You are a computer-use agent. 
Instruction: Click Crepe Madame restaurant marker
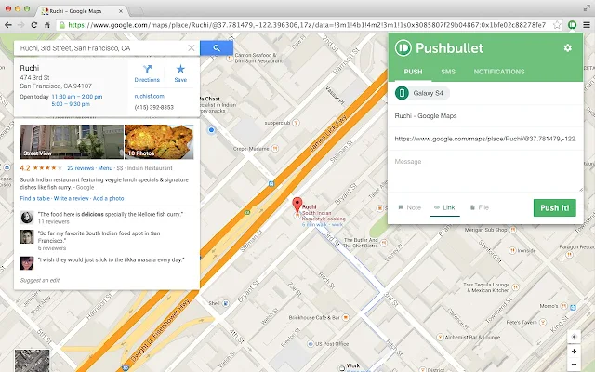coord(275,149)
